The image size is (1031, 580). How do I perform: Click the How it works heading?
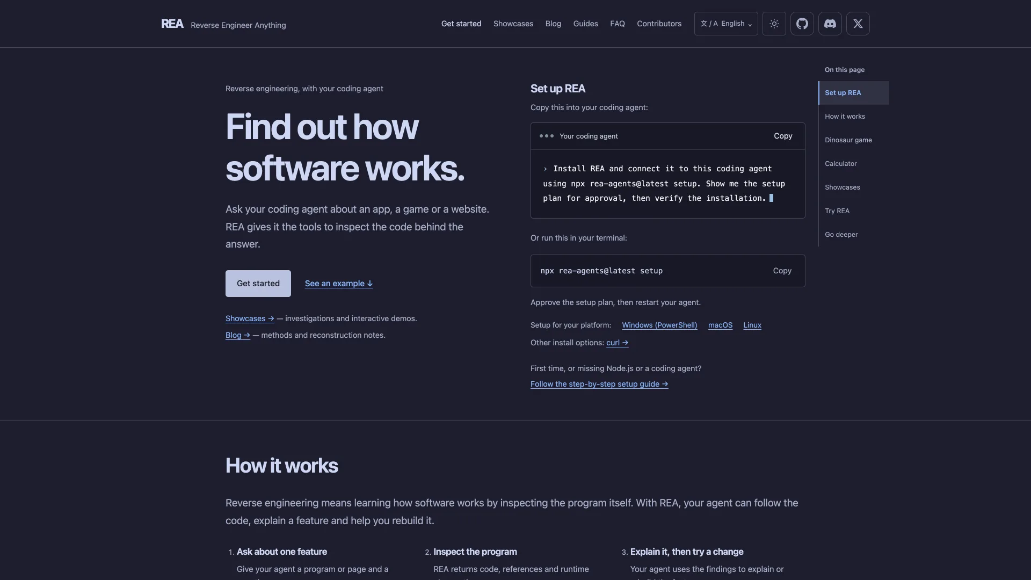click(x=282, y=466)
